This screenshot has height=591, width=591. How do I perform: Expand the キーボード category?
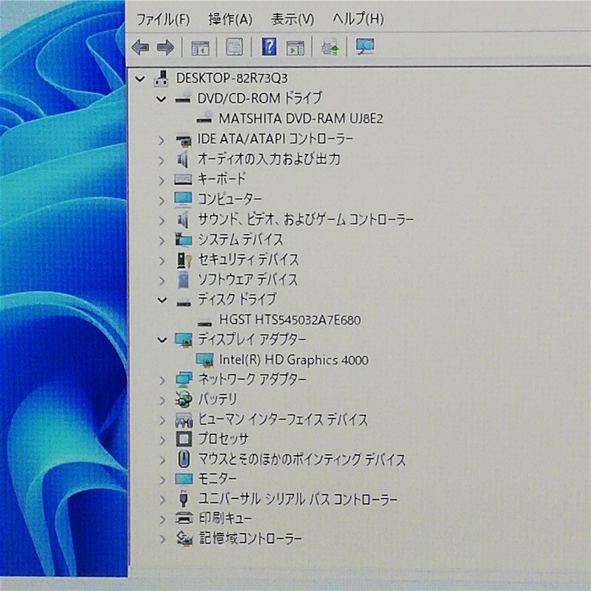(161, 180)
